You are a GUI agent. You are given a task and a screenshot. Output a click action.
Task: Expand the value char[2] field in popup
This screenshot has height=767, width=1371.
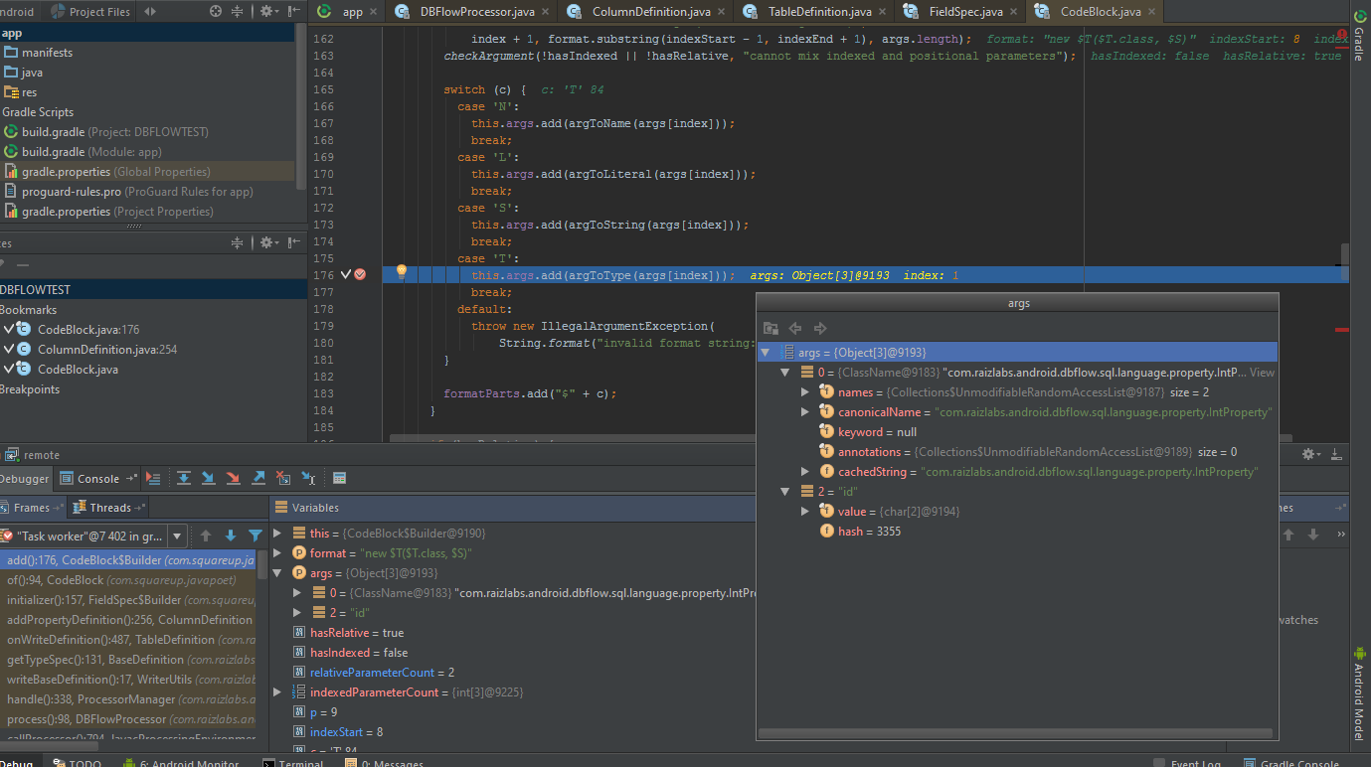805,512
